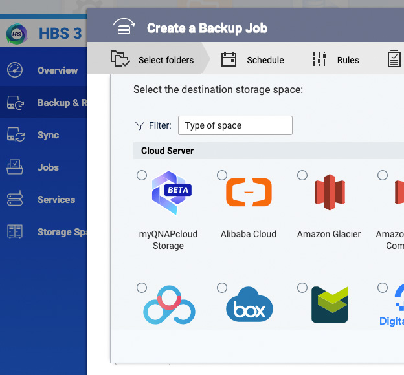Screen dimensions: 404x375
Task: Select the Alibaba Cloud radio button
Action: (x=222, y=175)
